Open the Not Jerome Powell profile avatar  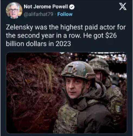tap(14, 11)
